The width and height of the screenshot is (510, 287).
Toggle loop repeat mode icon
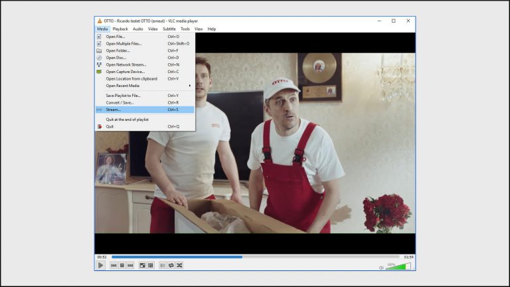(171, 266)
